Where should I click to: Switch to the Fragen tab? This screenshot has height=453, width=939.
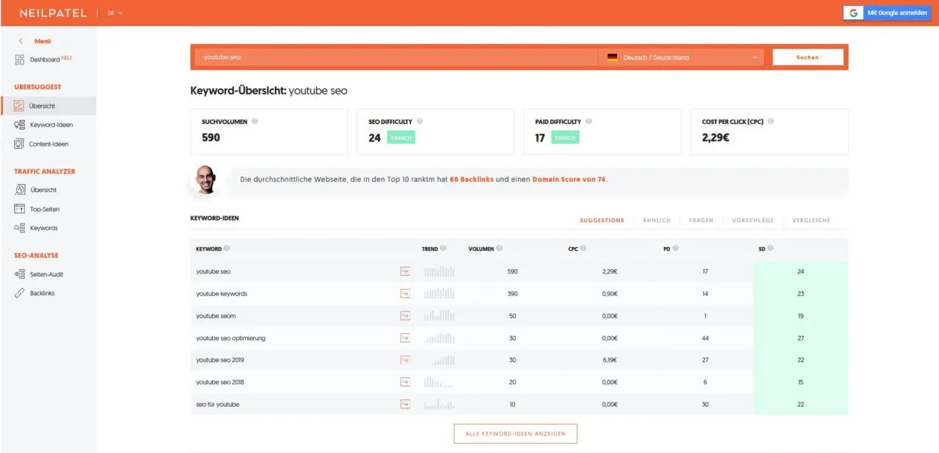[701, 220]
